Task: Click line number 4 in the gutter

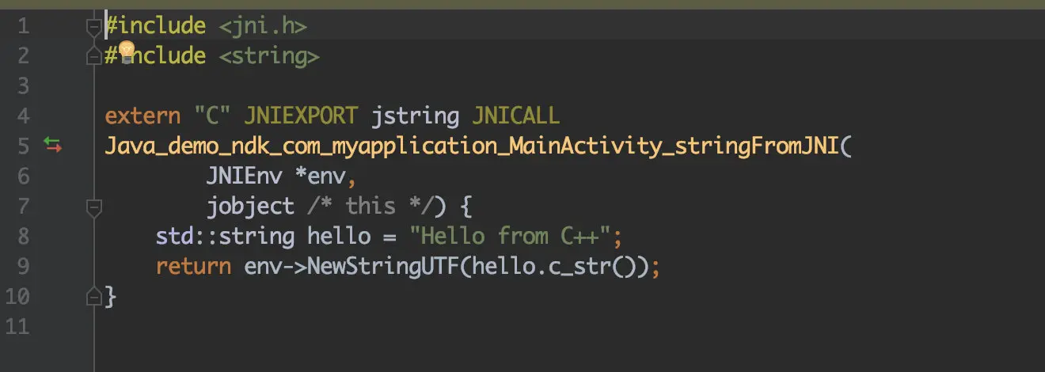Action: coord(22,116)
